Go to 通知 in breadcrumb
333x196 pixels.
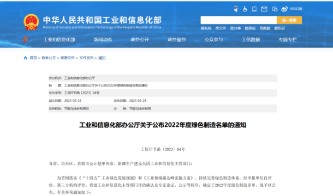(x=102, y=58)
